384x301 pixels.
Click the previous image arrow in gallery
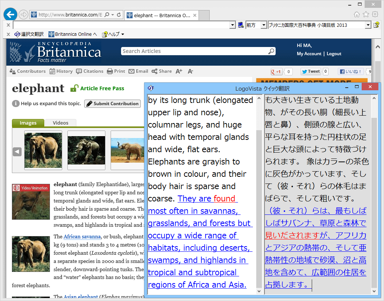(x=17, y=151)
